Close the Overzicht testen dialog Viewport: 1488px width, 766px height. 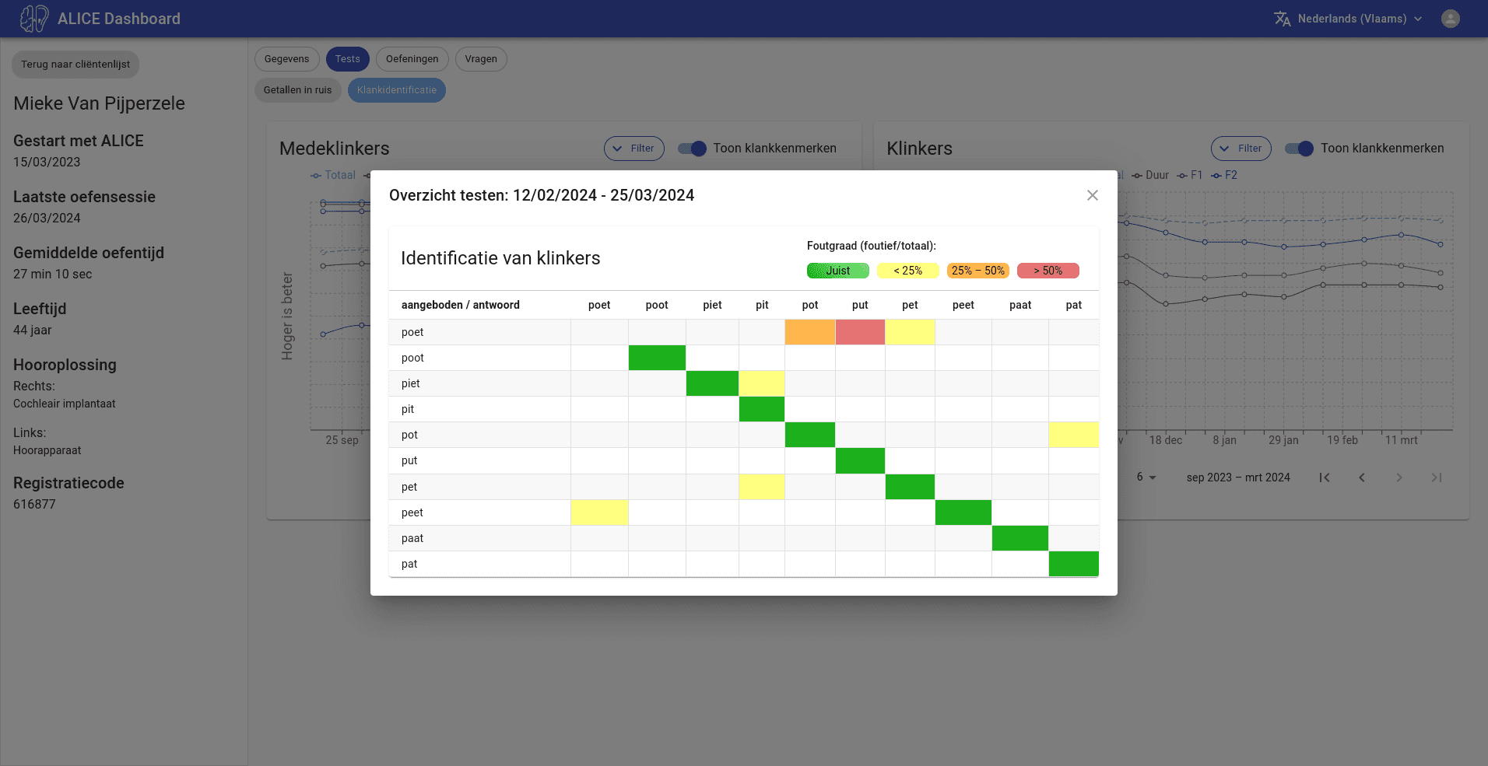tap(1092, 195)
